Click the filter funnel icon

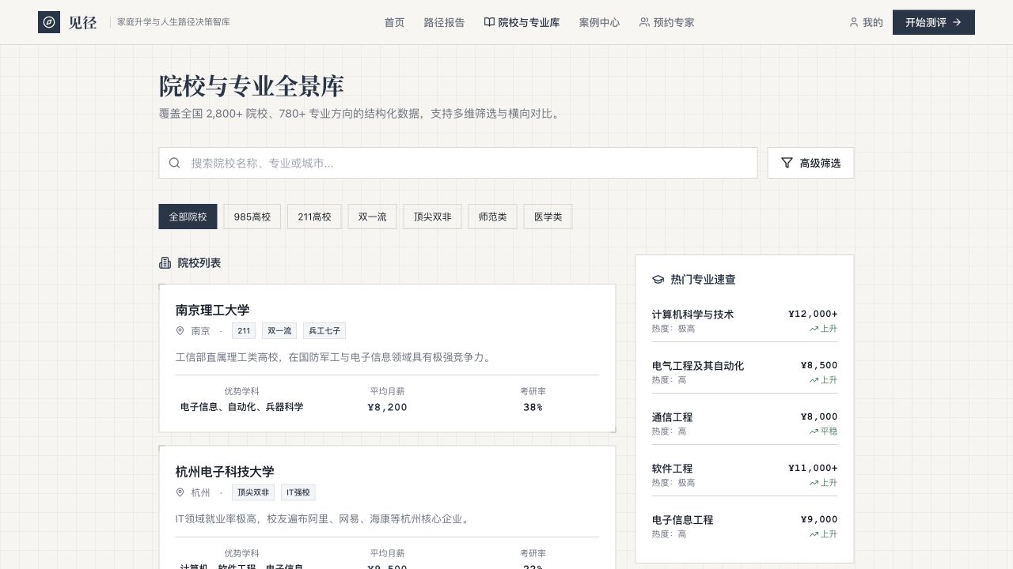click(787, 163)
